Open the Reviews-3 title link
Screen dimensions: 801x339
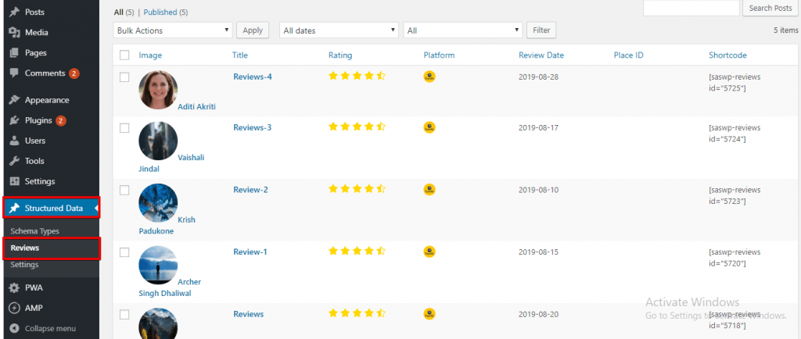click(253, 127)
